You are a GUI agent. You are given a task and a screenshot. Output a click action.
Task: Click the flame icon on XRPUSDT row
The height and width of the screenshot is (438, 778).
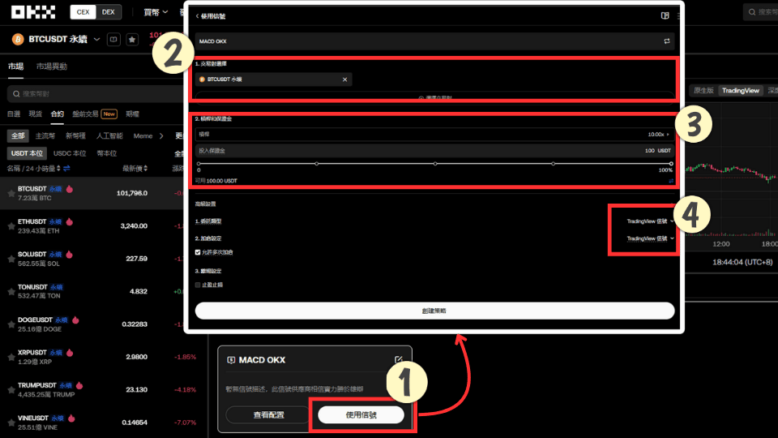(70, 353)
